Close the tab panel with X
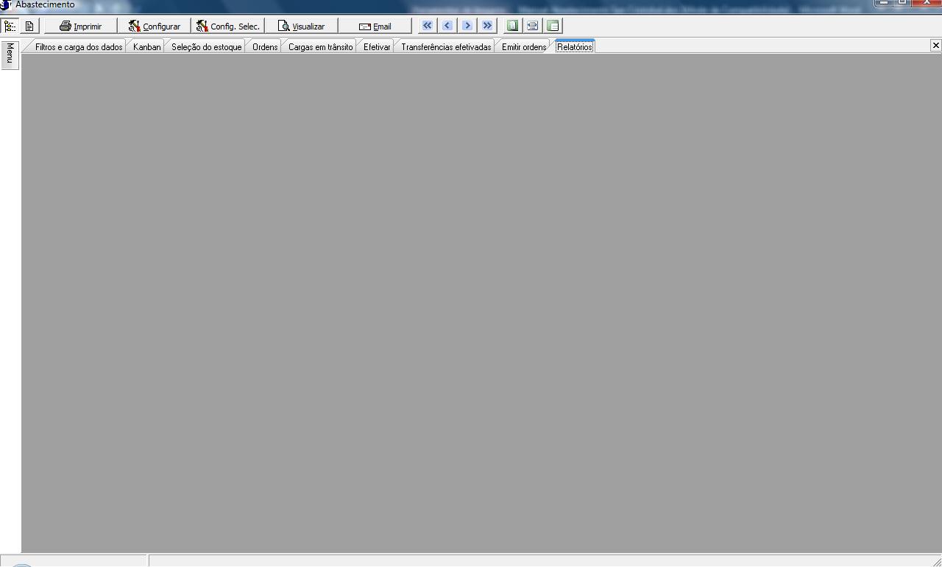Screen dimensions: 942x567 (x=935, y=46)
